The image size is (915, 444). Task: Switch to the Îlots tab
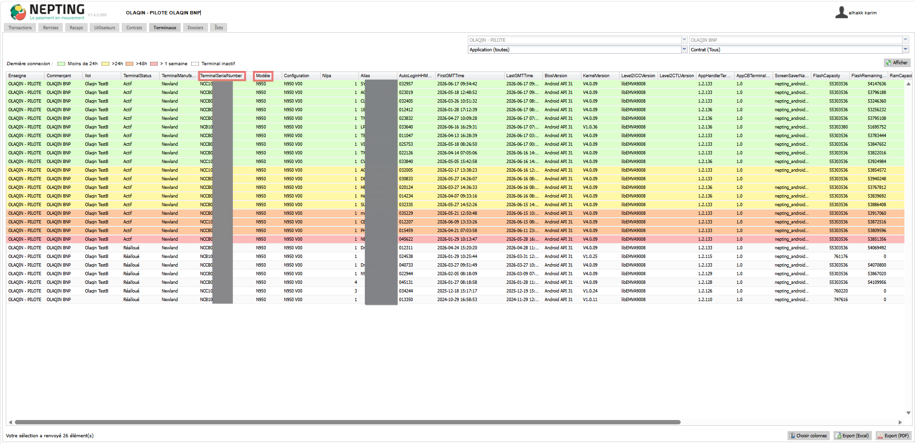click(219, 28)
